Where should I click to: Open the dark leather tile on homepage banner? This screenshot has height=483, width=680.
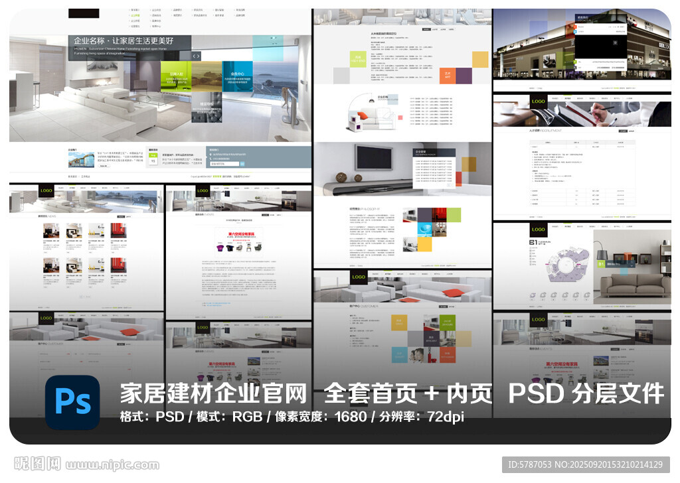[x=207, y=107]
